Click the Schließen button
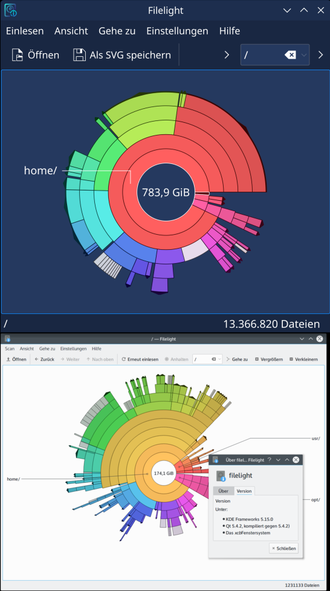This screenshot has width=330, height=591. click(283, 548)
